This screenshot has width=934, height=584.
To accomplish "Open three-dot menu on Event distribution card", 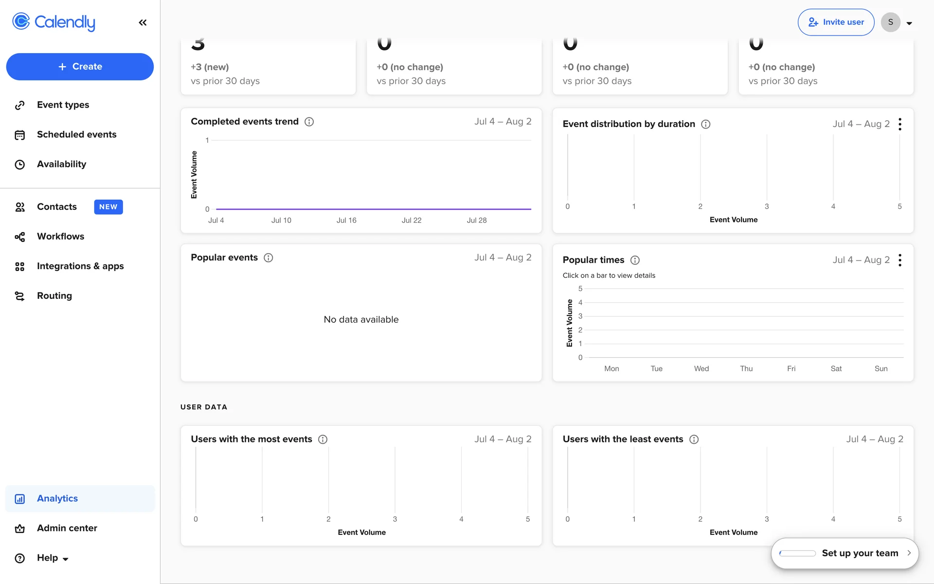I will pyautogui.click(x=900, y=124).
